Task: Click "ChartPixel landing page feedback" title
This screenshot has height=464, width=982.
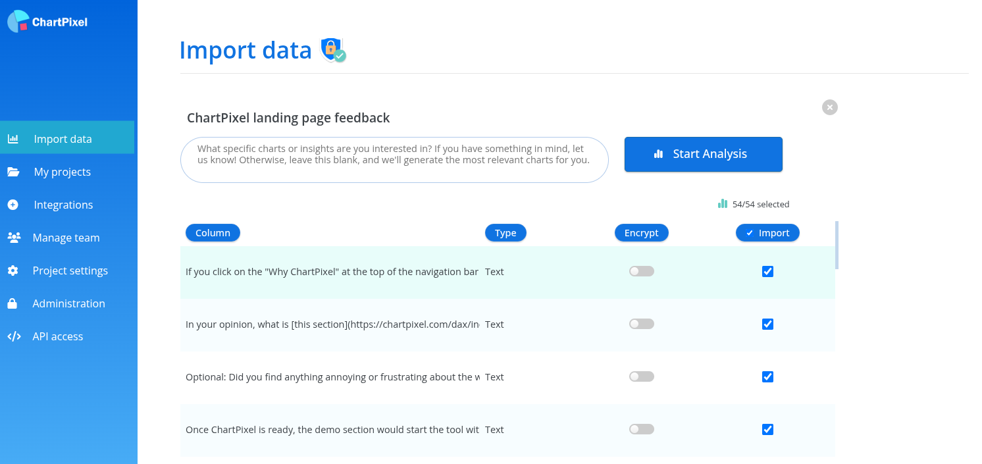Action: pos(288,118)
